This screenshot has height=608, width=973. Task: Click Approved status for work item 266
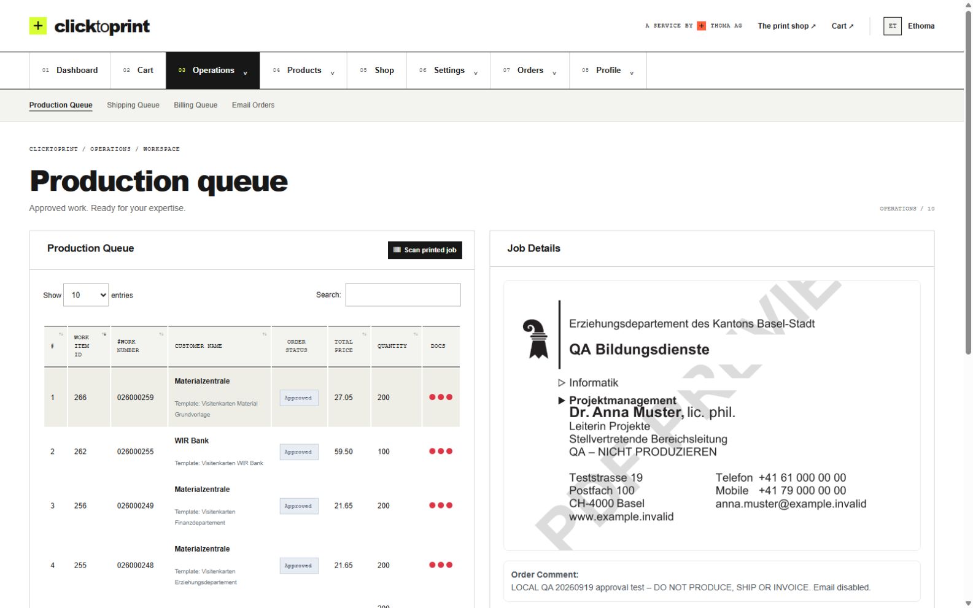[x=298, y=398]
